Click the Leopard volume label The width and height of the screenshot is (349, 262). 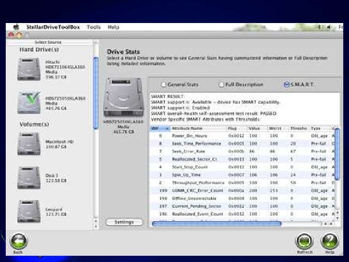pos(54,209)
